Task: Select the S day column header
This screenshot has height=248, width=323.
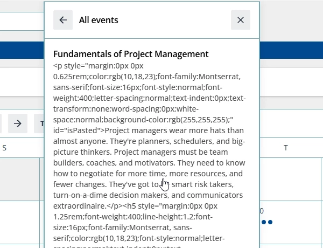Action: point(4,148)
